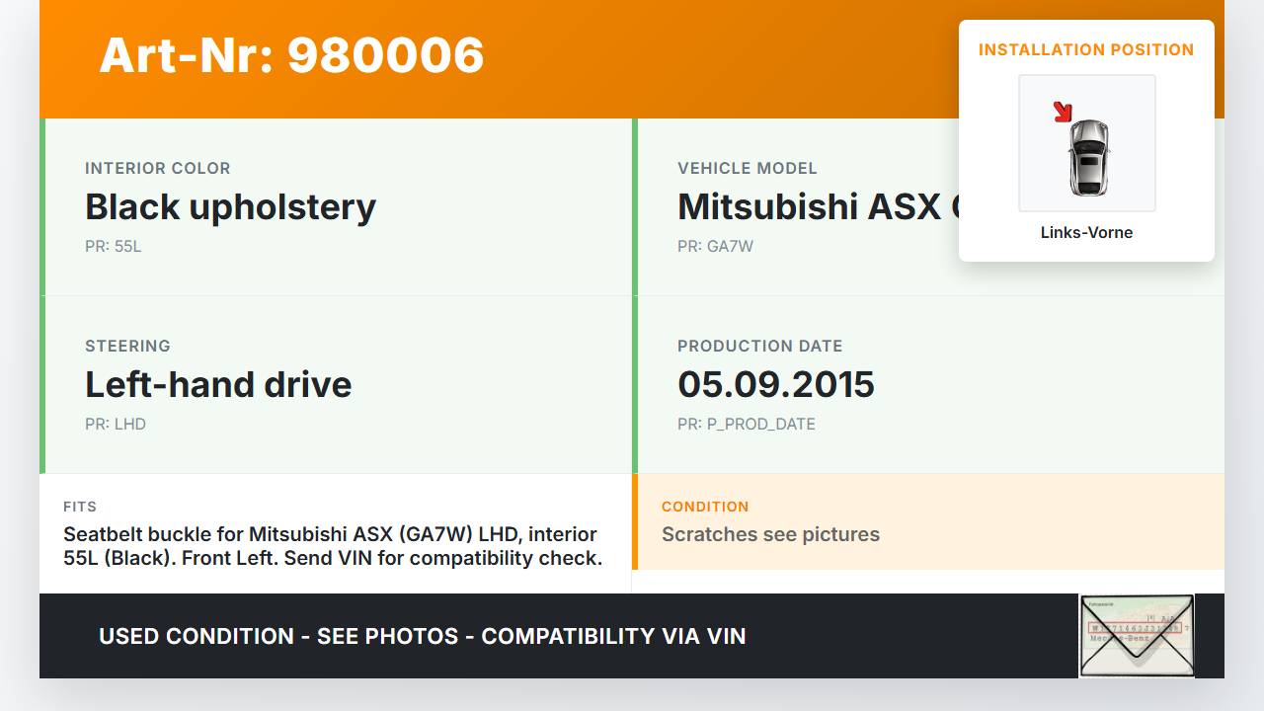Click the red arrow on the car diagram
Image resolution: width=1264 pixels, height=711 pixels.
(1063, 112)
